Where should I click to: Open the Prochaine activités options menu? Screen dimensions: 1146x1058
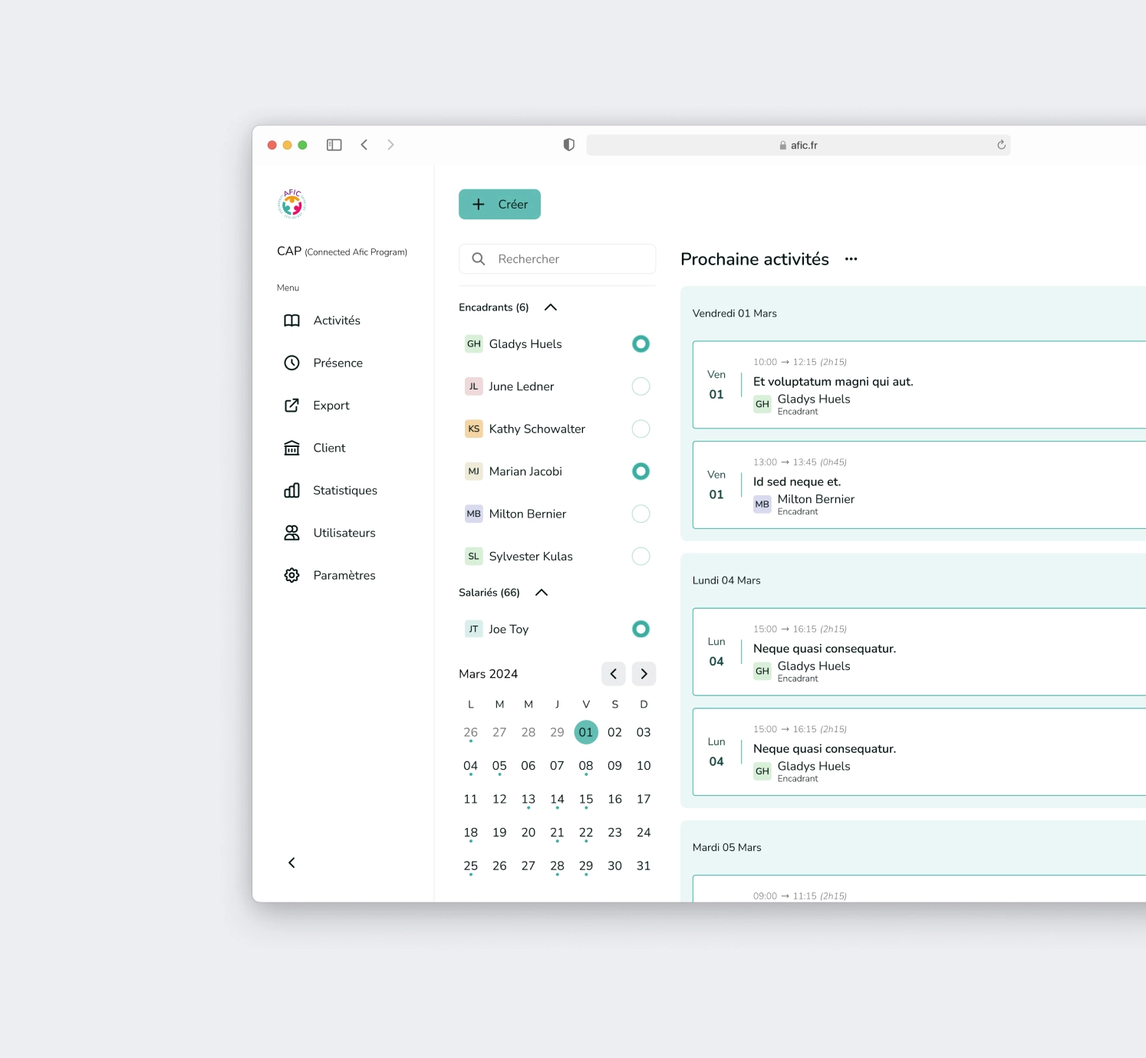coord(851,259)
